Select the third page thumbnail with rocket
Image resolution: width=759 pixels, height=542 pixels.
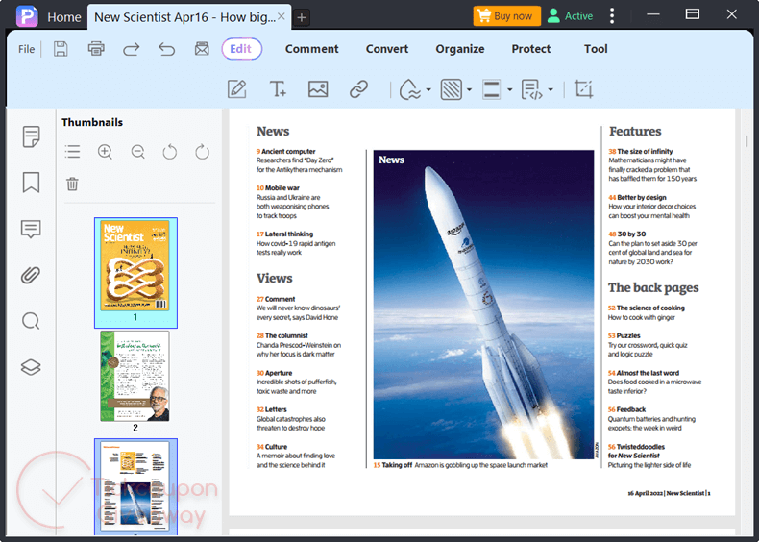(x=135, y=487)
